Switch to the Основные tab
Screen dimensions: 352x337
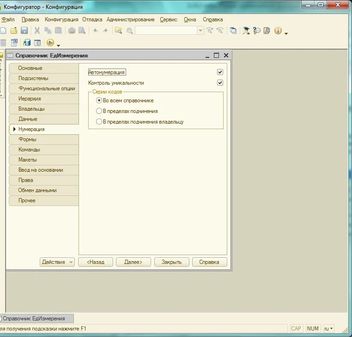[x=44, y=68]
